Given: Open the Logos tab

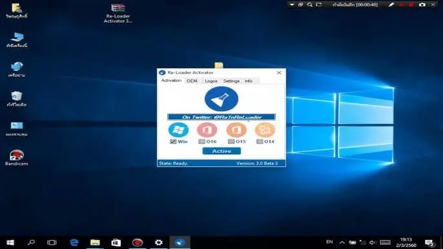Looking at the screenshot, I should (211, 81).
